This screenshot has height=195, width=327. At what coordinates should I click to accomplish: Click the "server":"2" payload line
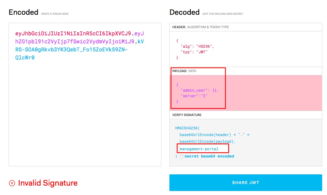click(194, 96)
